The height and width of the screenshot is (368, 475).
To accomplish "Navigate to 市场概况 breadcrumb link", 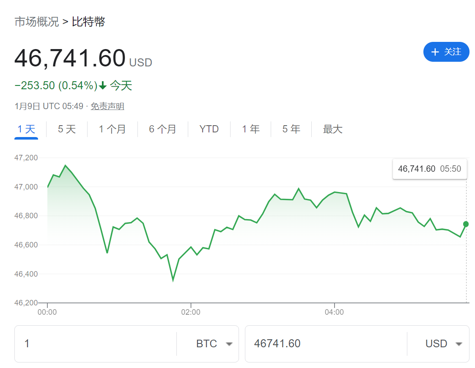I will tap(37, 21).
